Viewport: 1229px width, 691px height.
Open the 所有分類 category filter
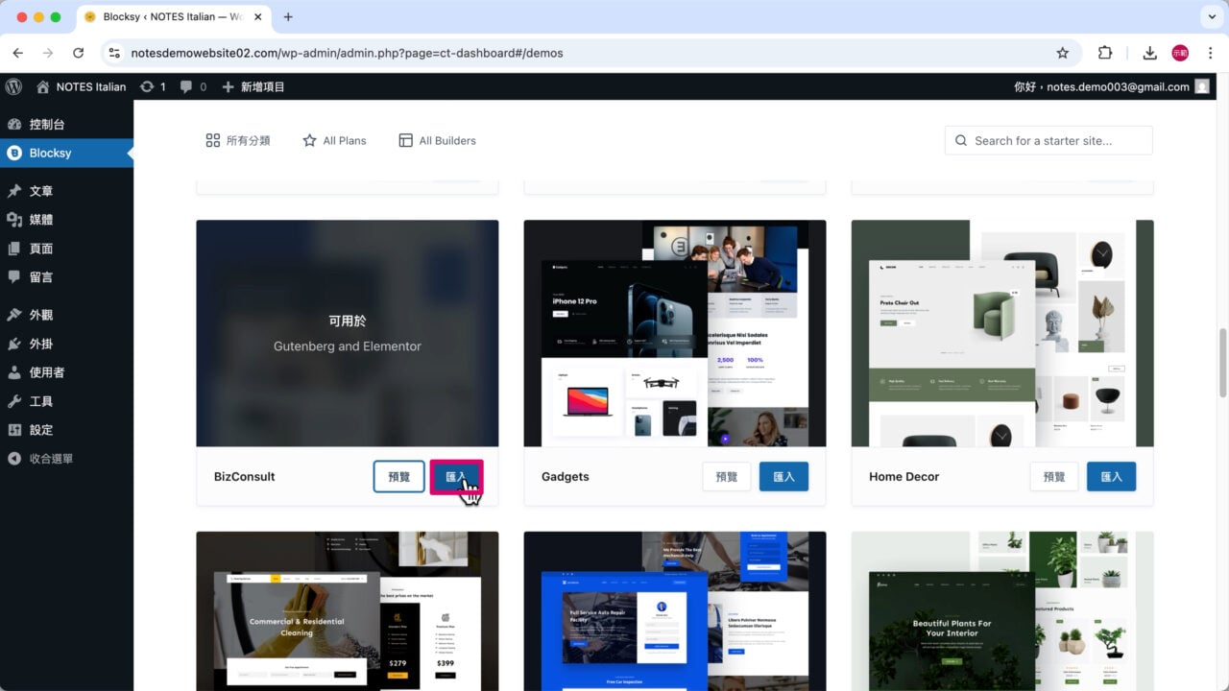[x=238, y=140]
